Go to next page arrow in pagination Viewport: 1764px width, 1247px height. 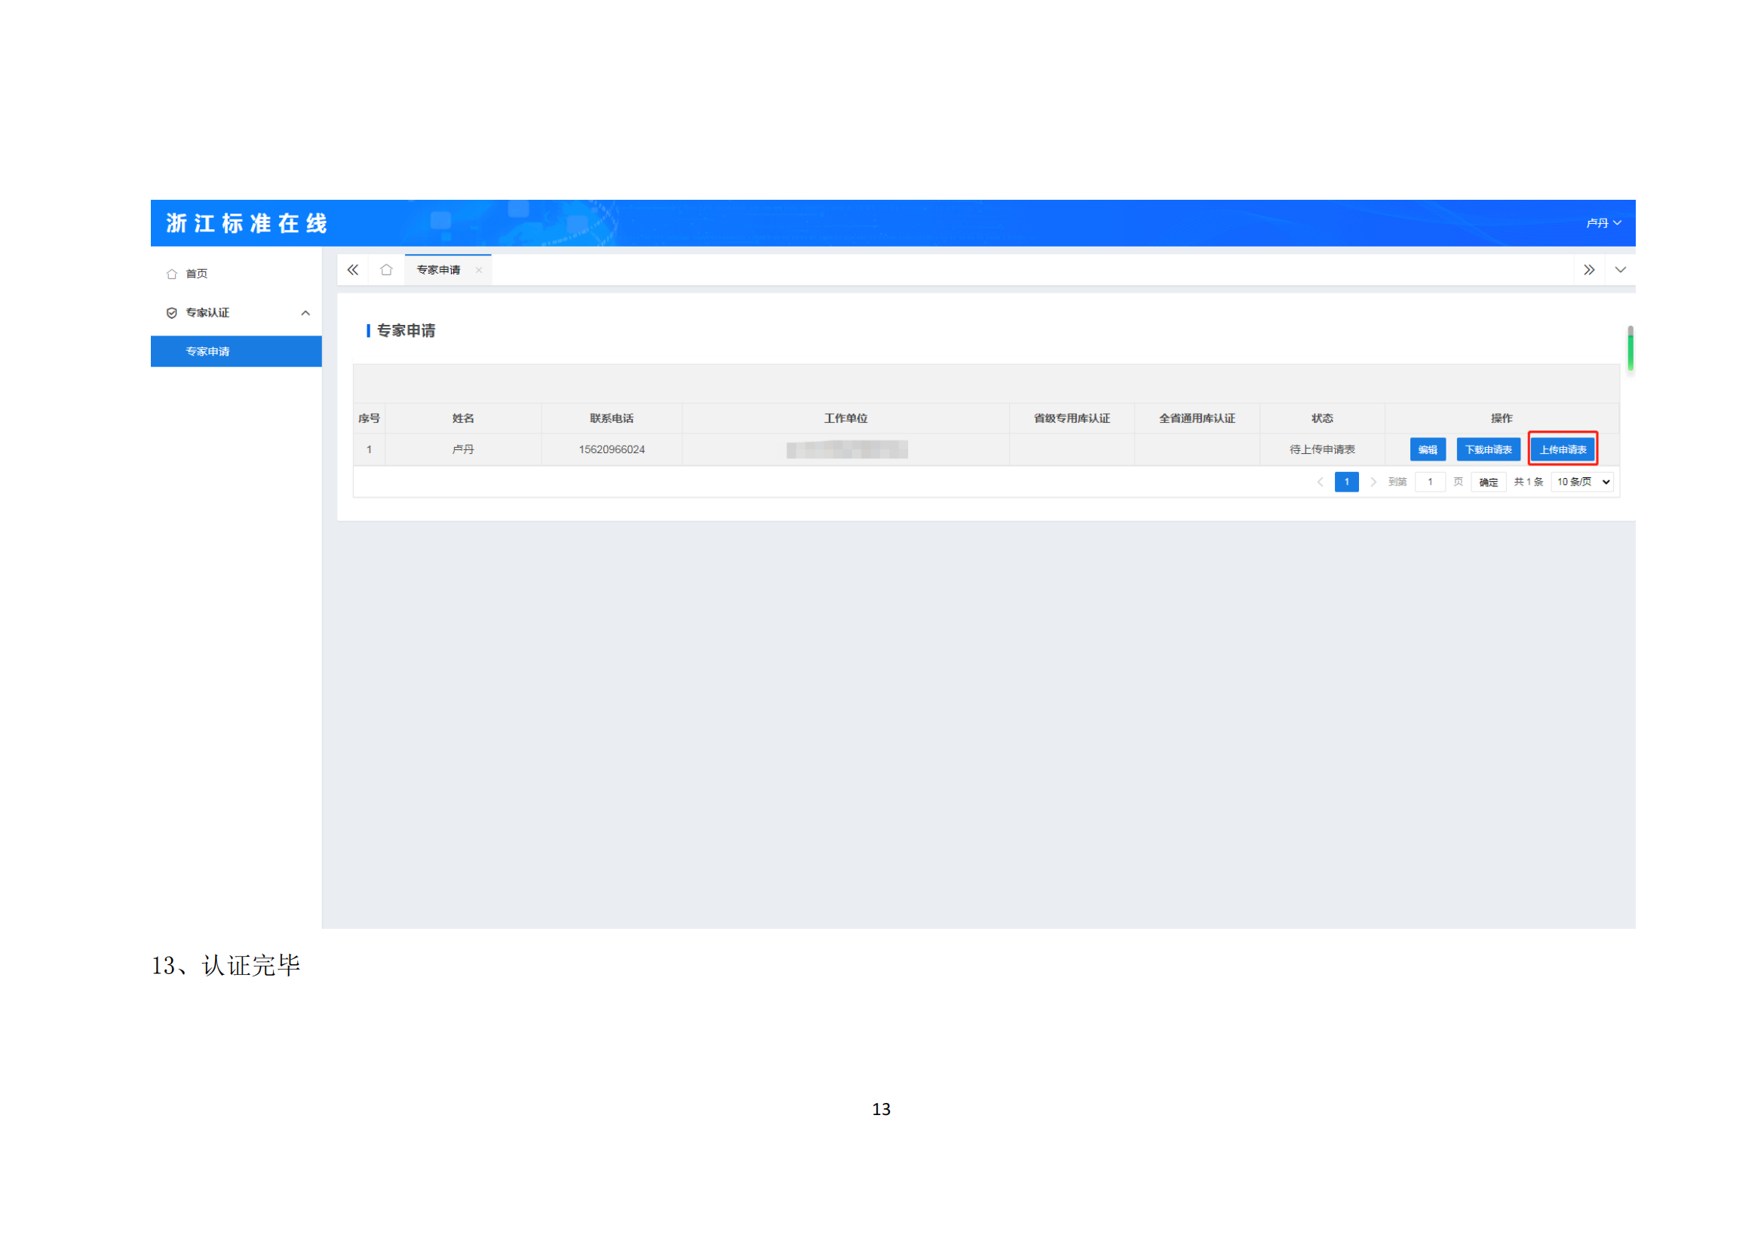pos(1373,483)
